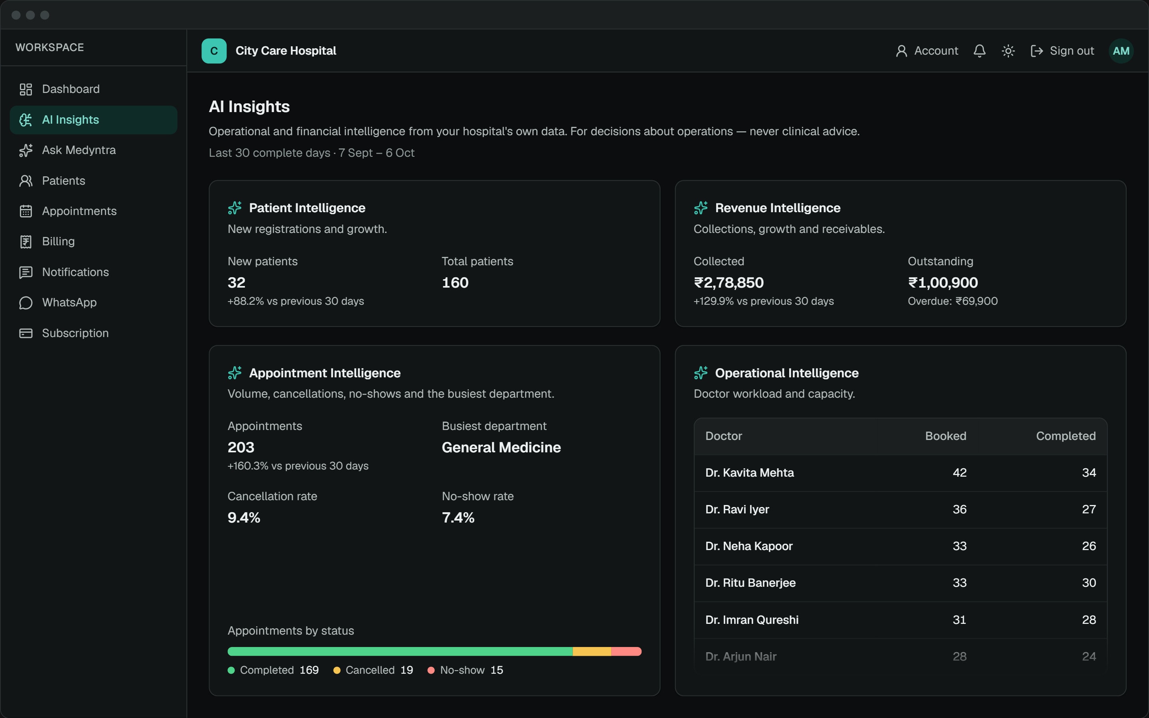
Task: Click the General Medicine busiest department value
Action: (501, 447)
